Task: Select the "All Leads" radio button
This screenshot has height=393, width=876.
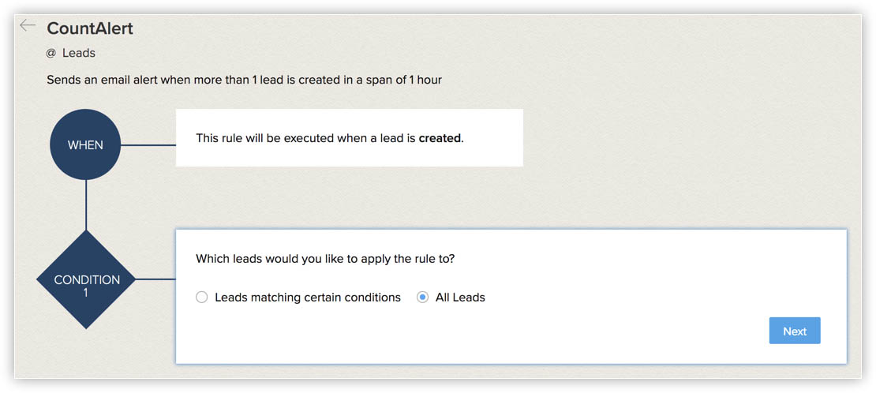Action: coord(422,298)
